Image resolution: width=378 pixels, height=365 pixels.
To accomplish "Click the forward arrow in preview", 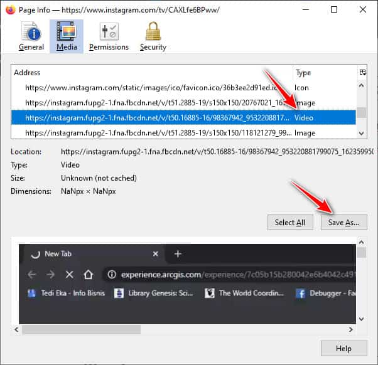I will pos(50,274).
